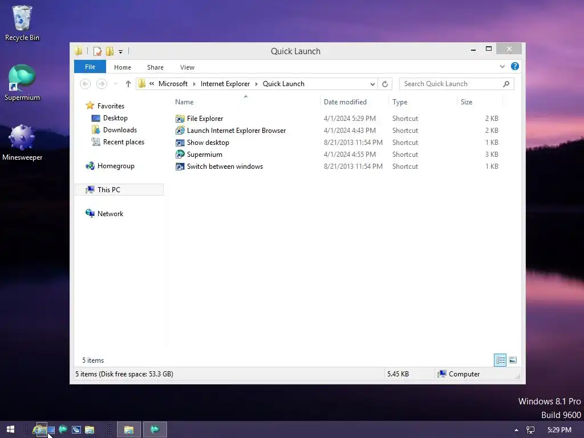The image size is (584, 438).
Task: Select This PC in navigation pane
Action: coord(119,189)
